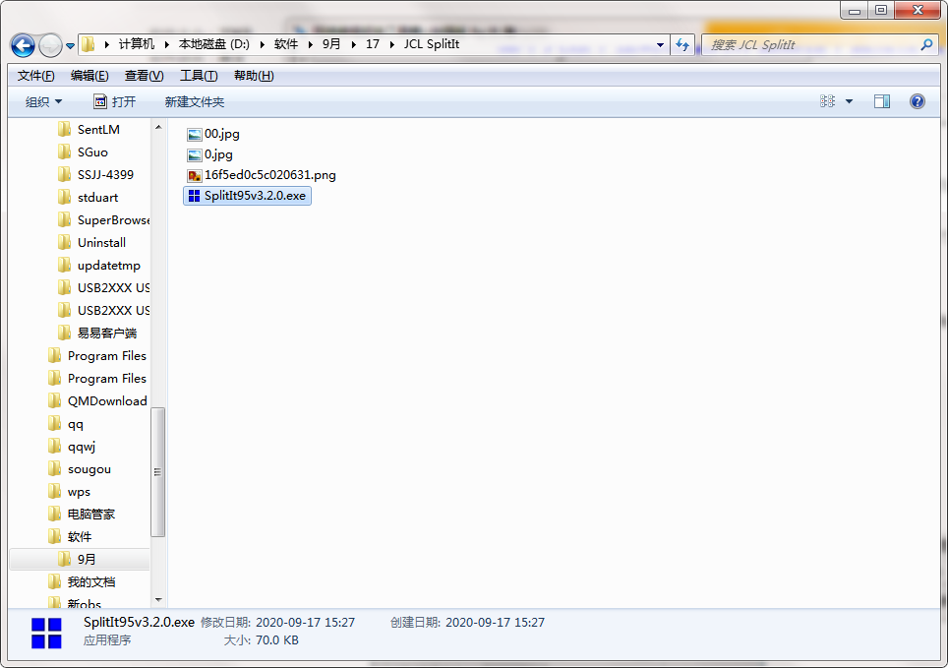Viewport: 948px width, 668px height.
Task: Open the 编辑(E) menu
Action: 89,76
